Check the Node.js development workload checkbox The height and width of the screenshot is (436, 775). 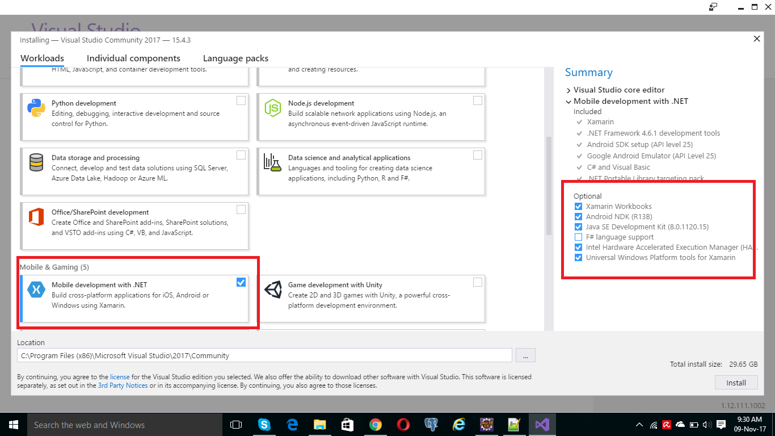coord(478,100)
